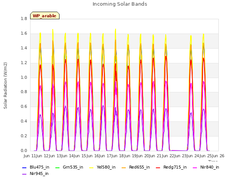Screen dimensions: 241x181
Task: Select the Blu475_in legend label
Action: pos(40,167)
